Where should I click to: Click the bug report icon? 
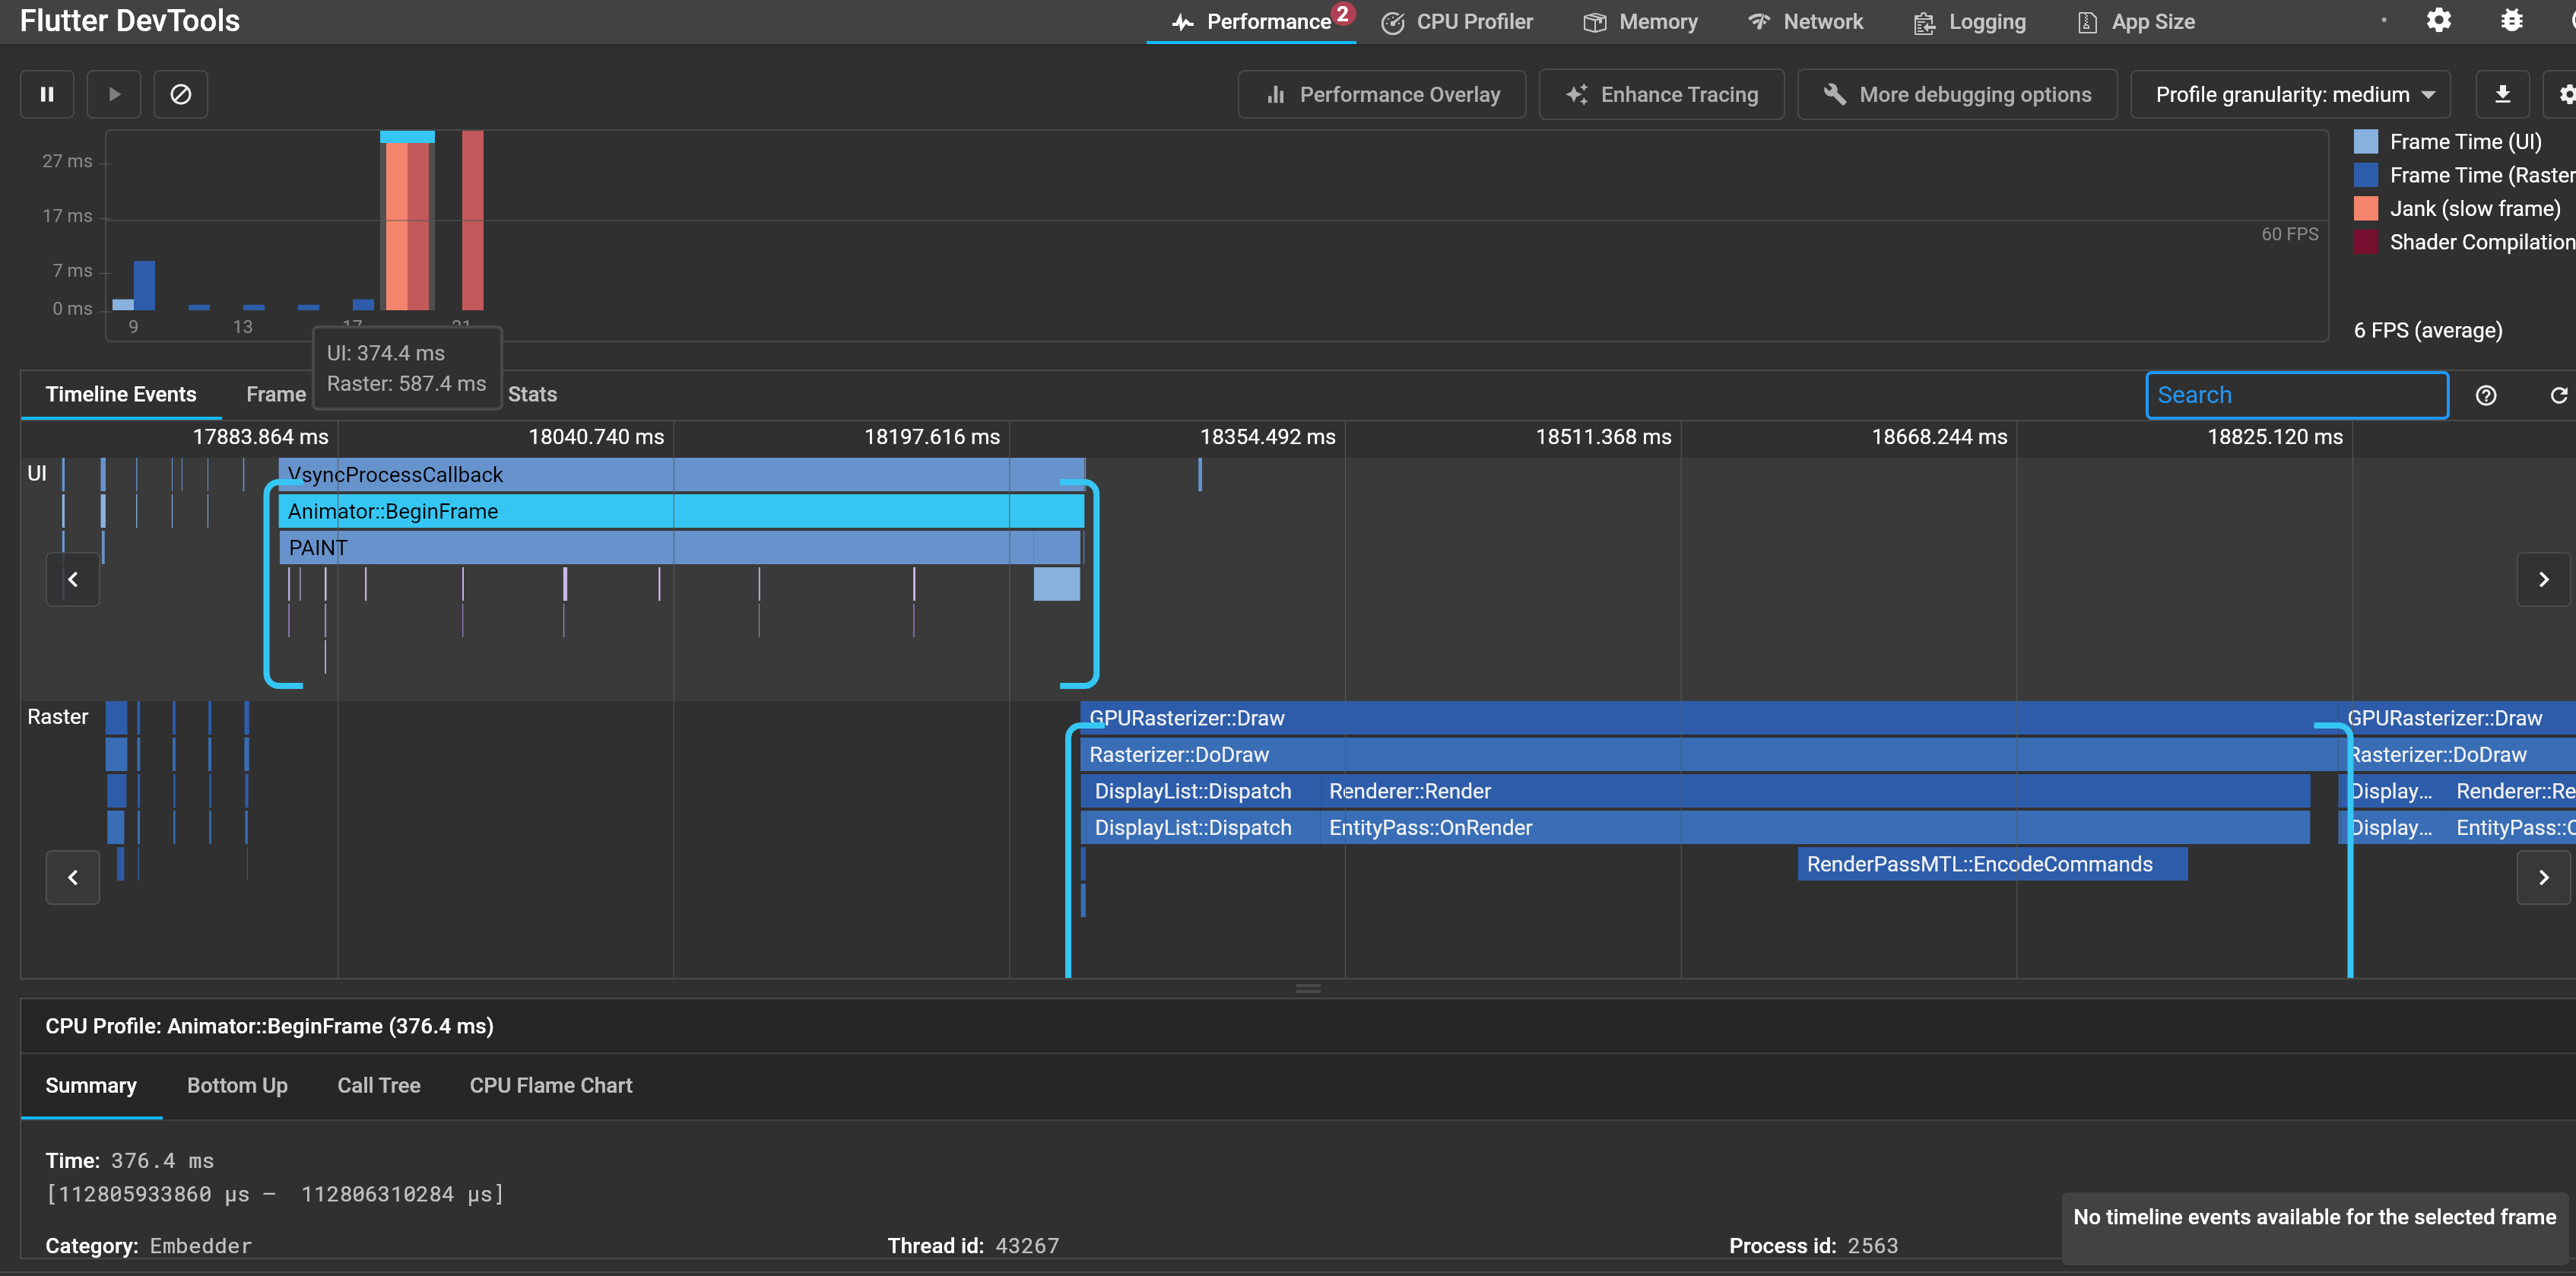[x=2511, y=21]
